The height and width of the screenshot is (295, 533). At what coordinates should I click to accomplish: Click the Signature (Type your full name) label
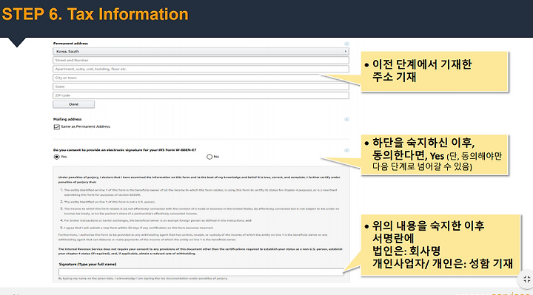(87, 264)
